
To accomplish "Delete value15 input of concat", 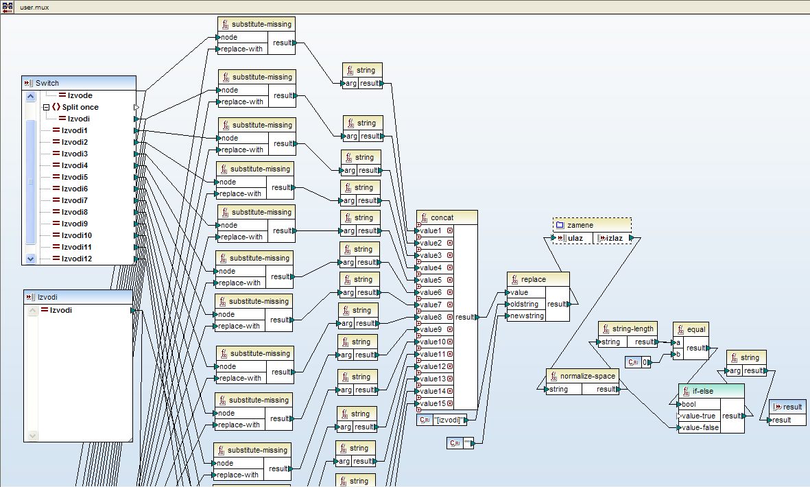I will (450, 403).
